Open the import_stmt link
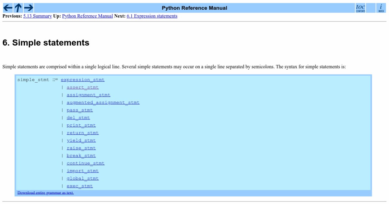The width and height of the screenshot is (389, 204). [83, 171]
